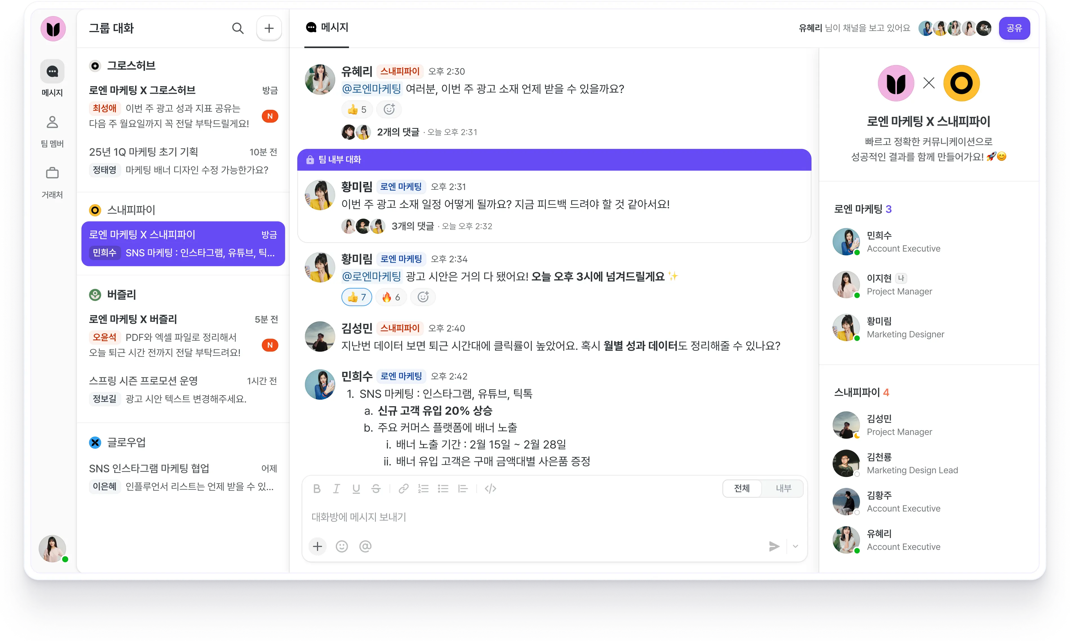Viewport: 1070px width, 641px height.
Task: Open the 로엔 마케팅 X 버즐리 conversation
Action: click(x=183, y=336)
